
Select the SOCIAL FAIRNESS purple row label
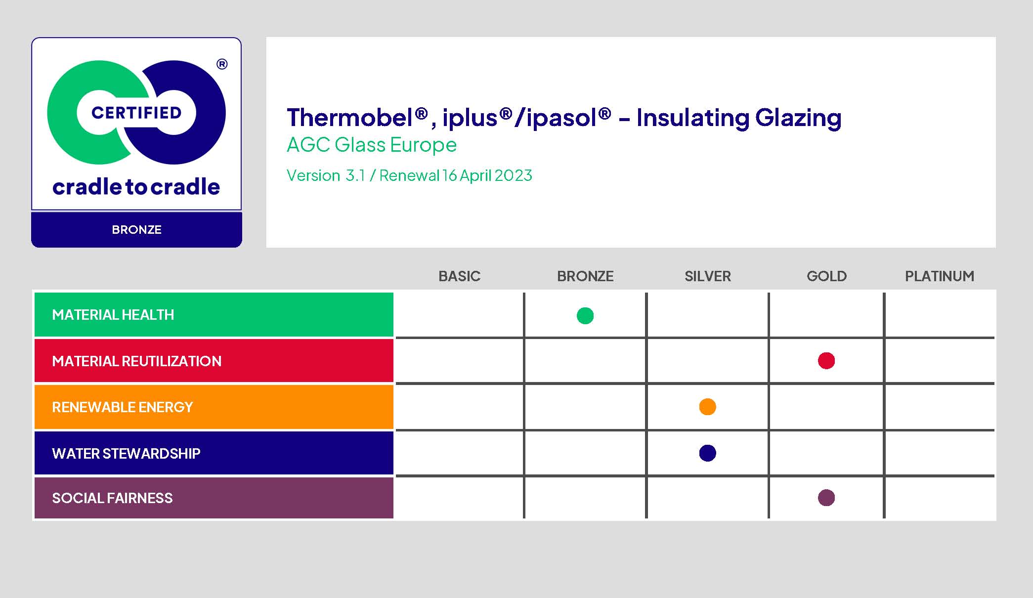(x=112, y=498)
